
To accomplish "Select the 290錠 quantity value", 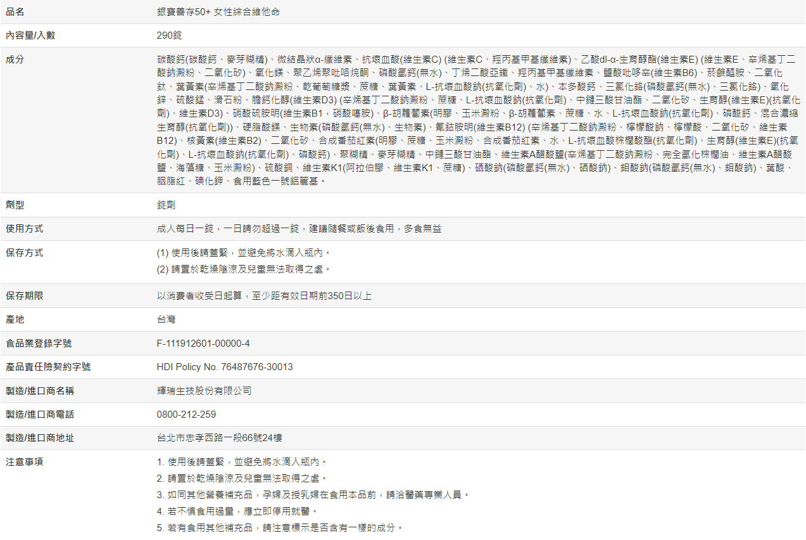I will click(x=169, y=35).
